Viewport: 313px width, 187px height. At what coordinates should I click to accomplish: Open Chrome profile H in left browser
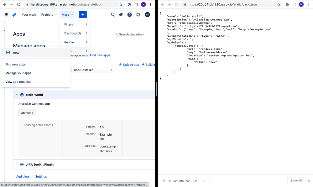[x=143, y=4]
